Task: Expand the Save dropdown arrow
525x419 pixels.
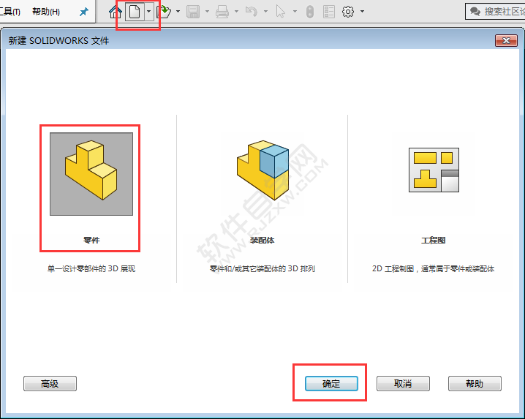Action: [207, 12]
